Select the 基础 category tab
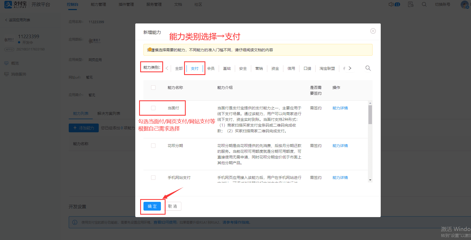 click(x=227, y=68)
